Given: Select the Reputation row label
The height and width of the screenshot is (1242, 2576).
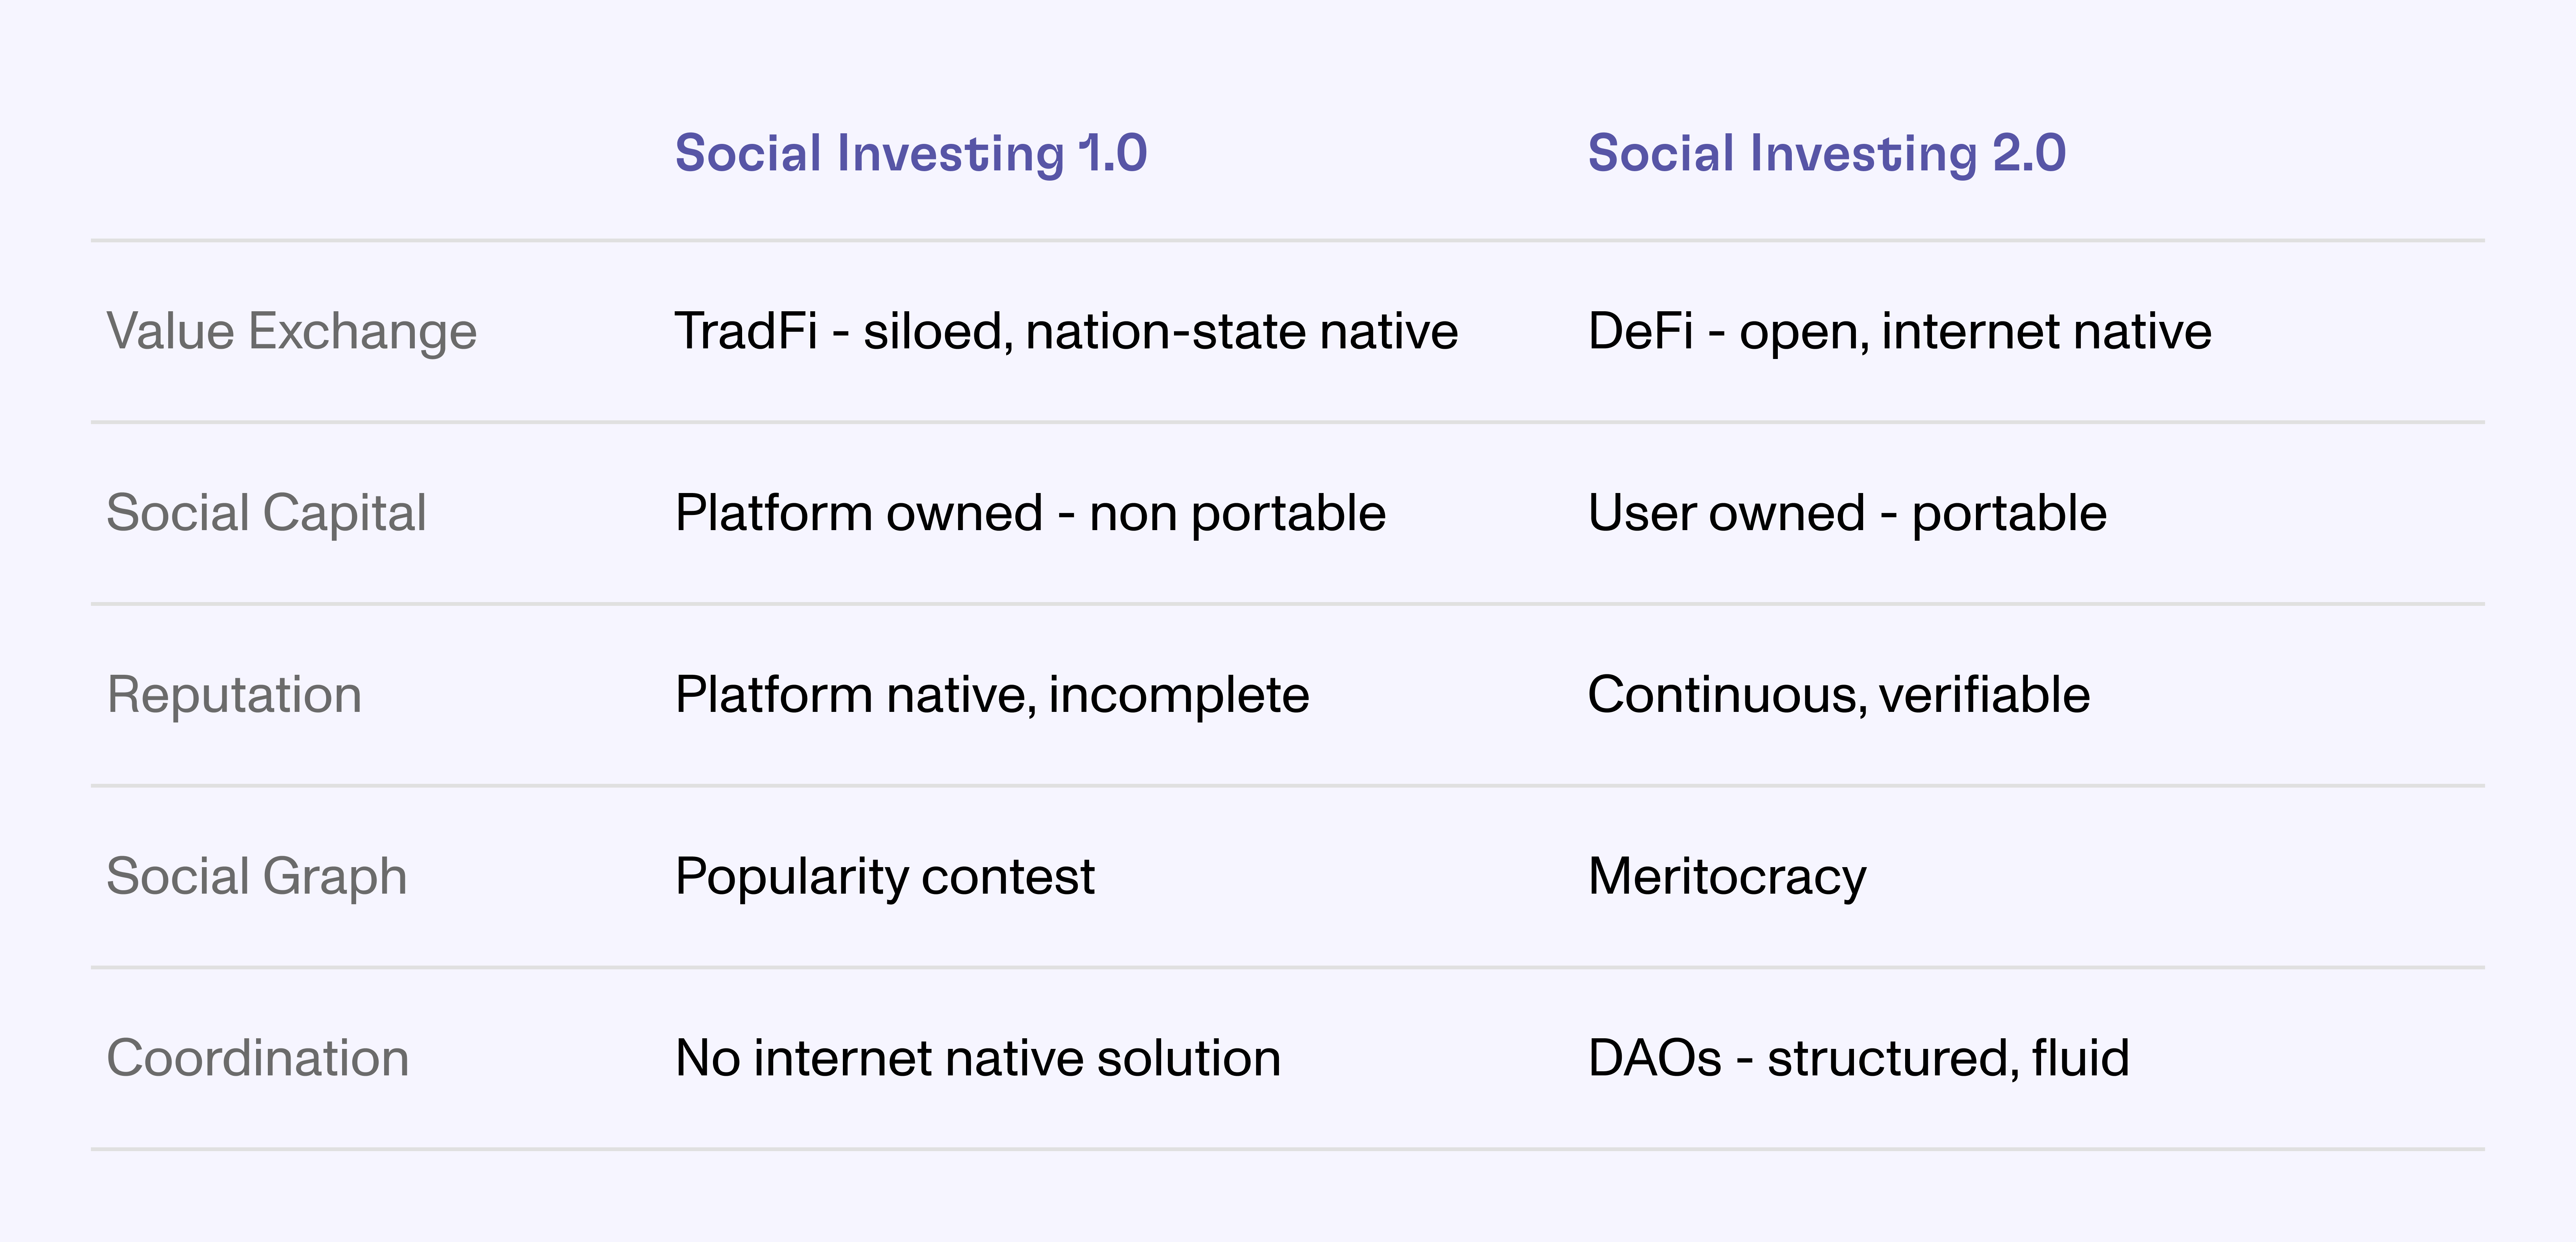Looking at the screenshot, I should tap(234, 696).
